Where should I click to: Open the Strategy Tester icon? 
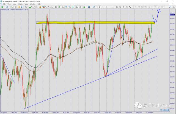(26, 7)
